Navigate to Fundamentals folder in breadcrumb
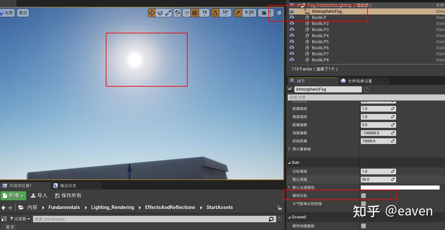This screenshot has width=445, height=230. click(x=64, y=207)
